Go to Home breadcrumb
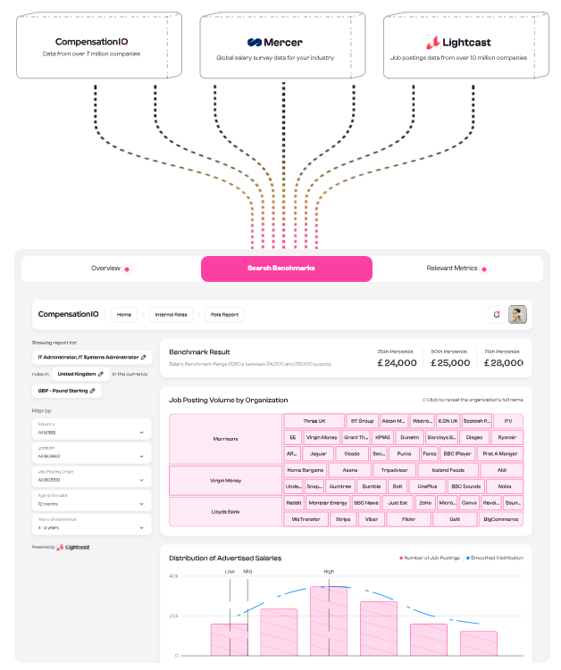The image size is (561, 670). pyautogui.click(x=124, y=315)
